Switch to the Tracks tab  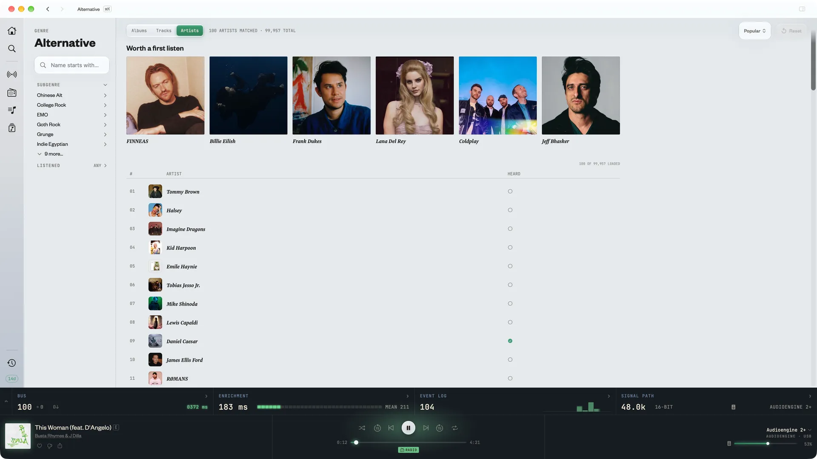(163, 31)
